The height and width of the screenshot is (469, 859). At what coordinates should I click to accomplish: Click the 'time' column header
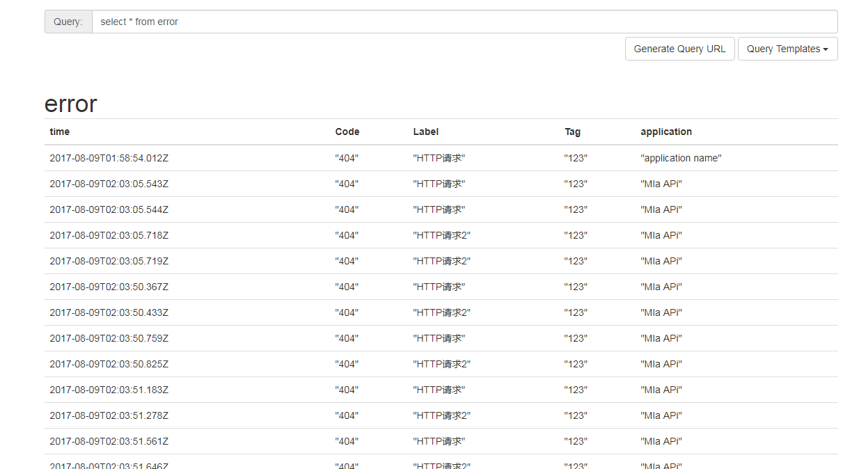coord(59,132)
